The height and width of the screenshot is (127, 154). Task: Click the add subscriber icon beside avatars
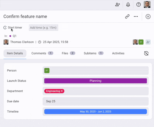click(x=148, y=42)
